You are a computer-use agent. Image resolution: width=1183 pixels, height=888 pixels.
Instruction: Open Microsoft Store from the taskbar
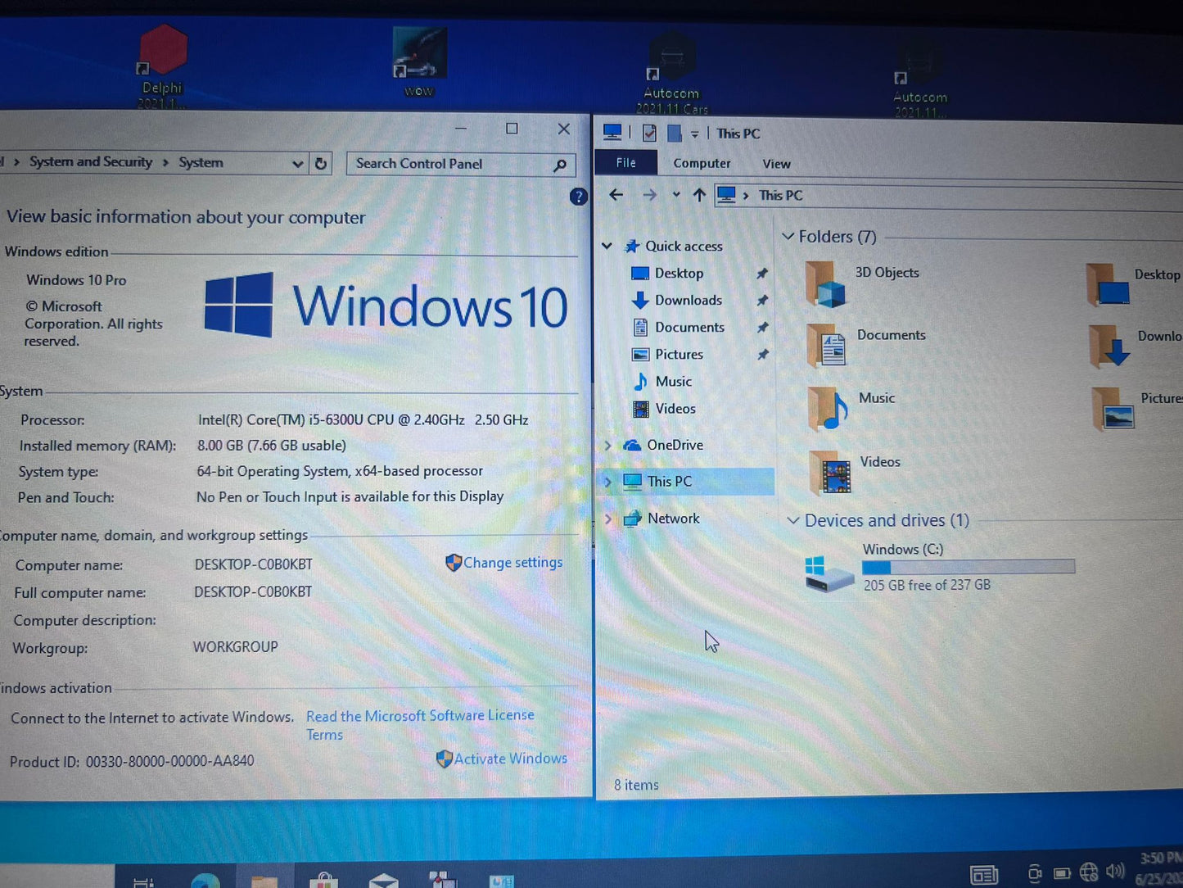[x=324, y=881]
